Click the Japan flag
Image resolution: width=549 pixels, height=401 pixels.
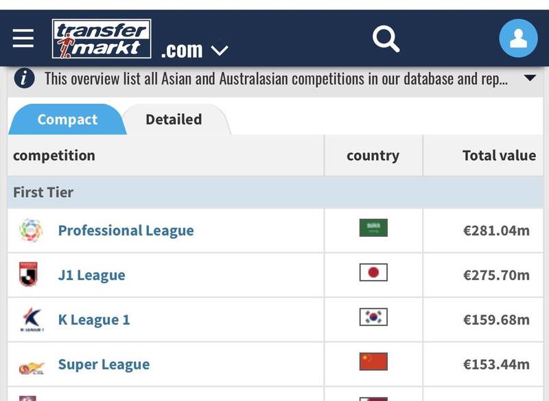coord(373,273)
